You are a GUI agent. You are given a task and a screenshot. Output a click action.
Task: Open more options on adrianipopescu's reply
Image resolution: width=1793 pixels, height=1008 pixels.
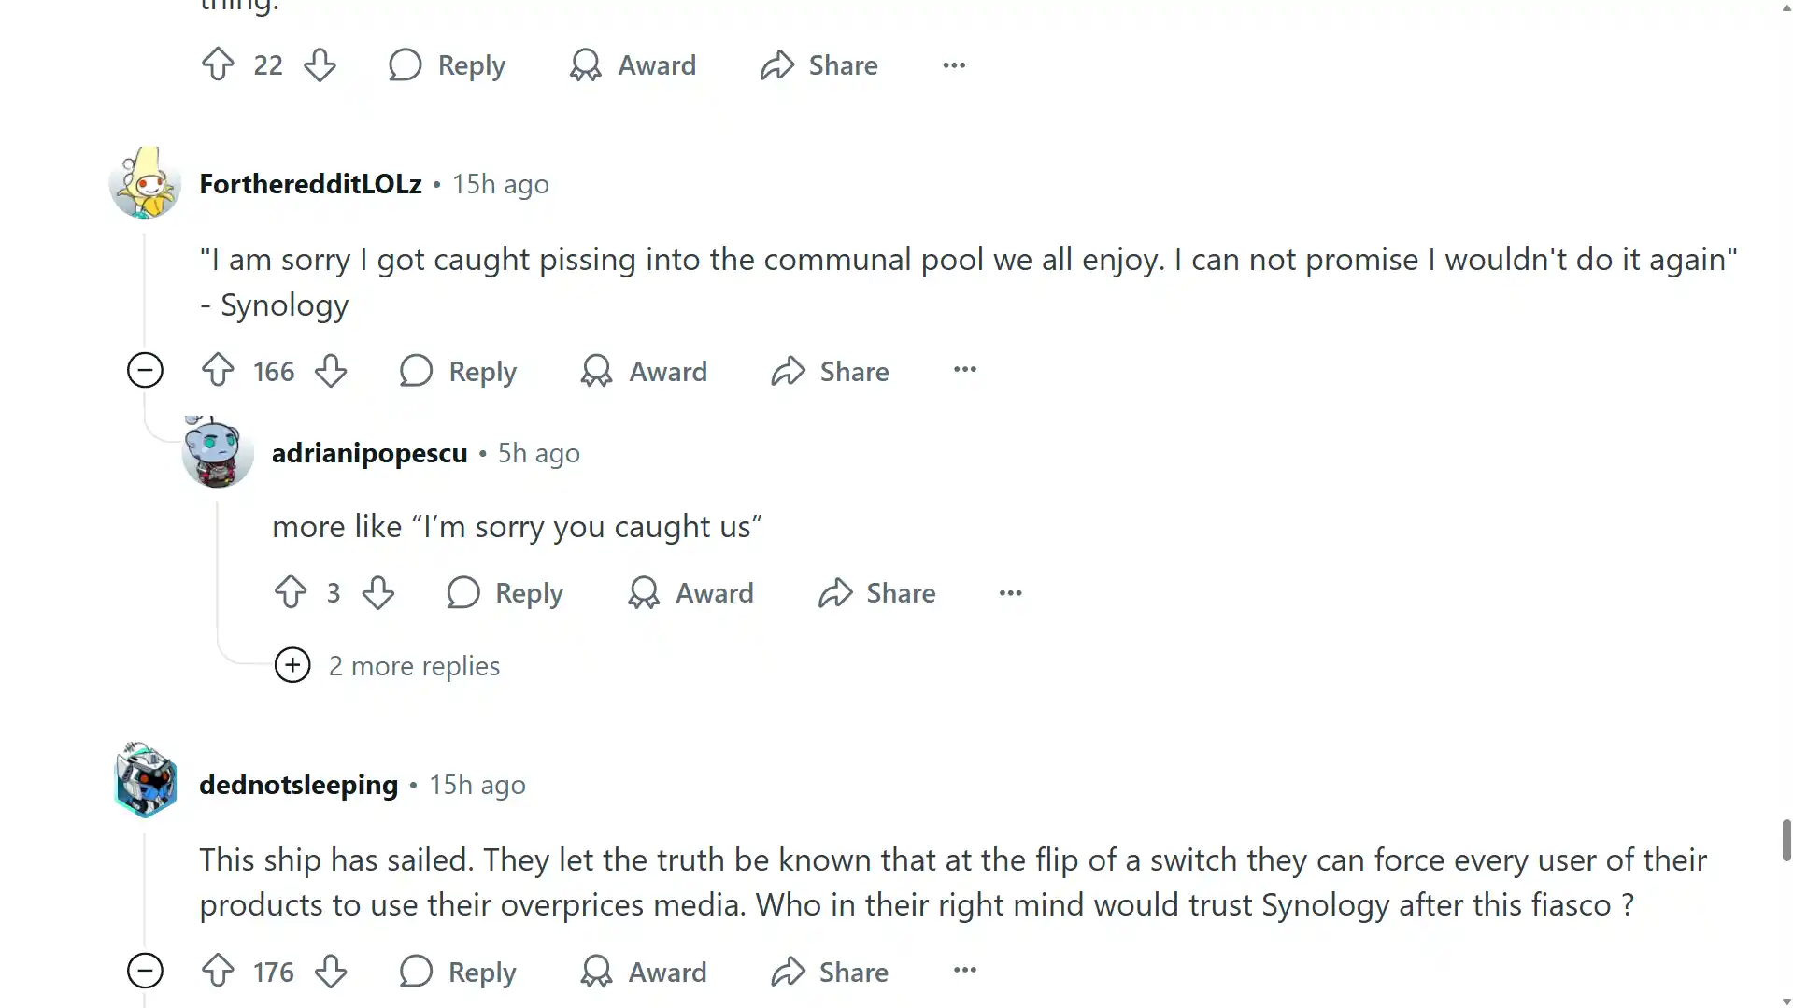(x=1010, y=593)
